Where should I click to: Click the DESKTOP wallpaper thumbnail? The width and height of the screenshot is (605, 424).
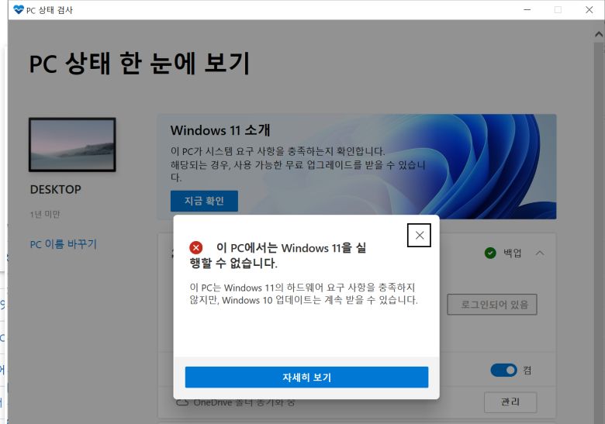[x=72, y=144]
